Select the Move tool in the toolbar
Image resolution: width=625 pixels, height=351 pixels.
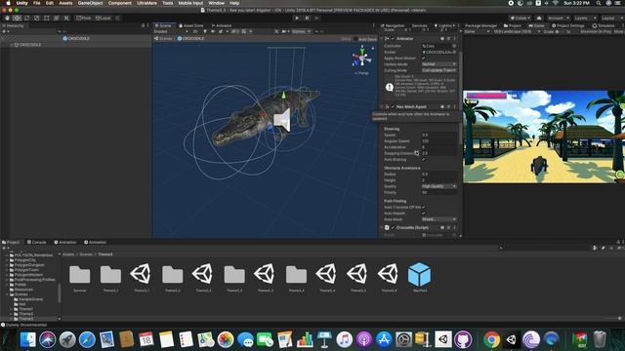[x=18, y=18]
